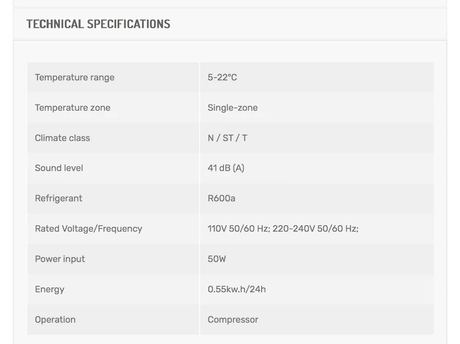This screenshot has height=344, width=460.
Task: Select the Compressor value cell
Action: coord(233,320)
